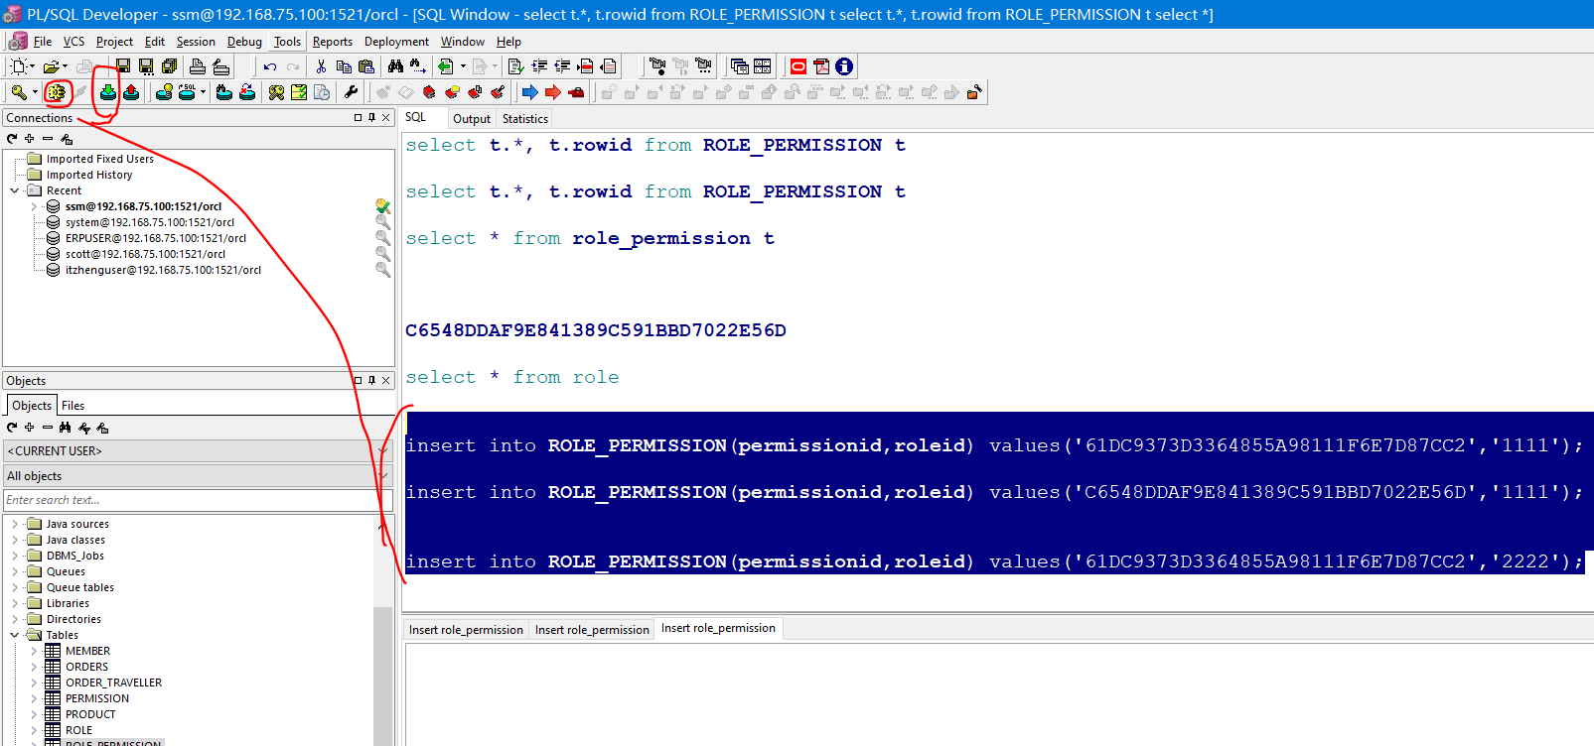Click the New file toolbar icon
This screenshot has height=746, width=1594.
tap(18, 66)
